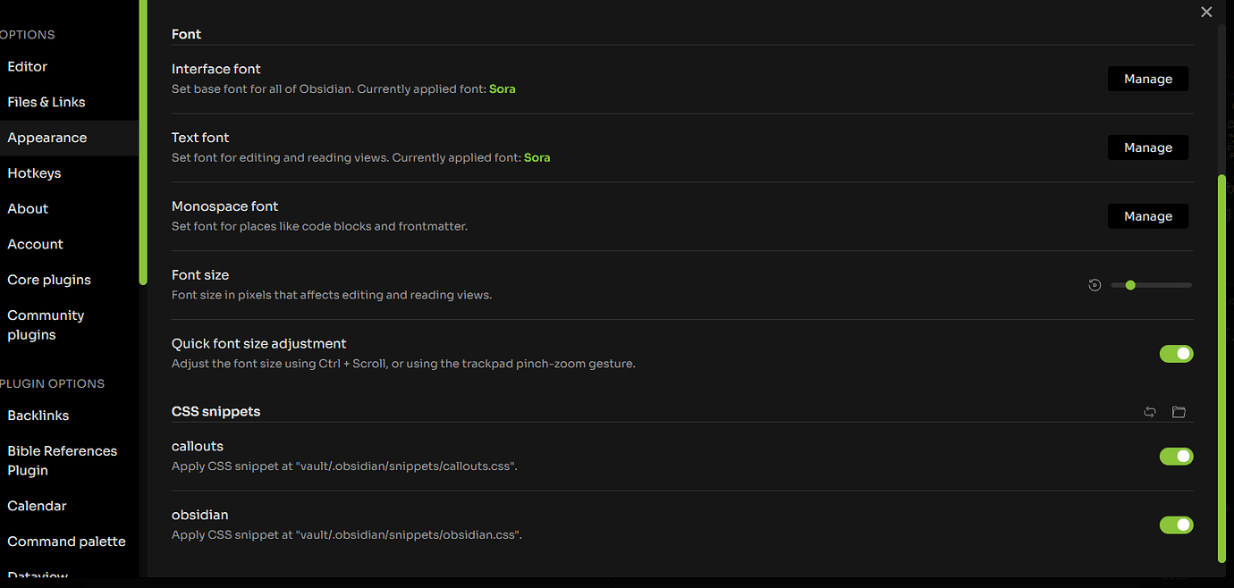The height and width of the screenshot is (588, 1234).
Task: View Core plugins
Action: [x=48, y=279]
